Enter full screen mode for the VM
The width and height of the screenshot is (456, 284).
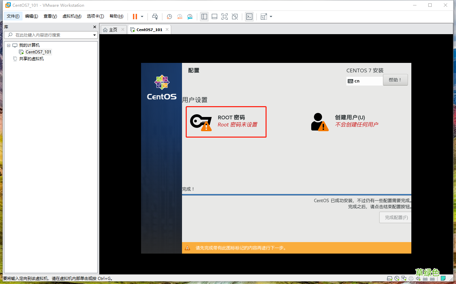[x=225, y=16]
